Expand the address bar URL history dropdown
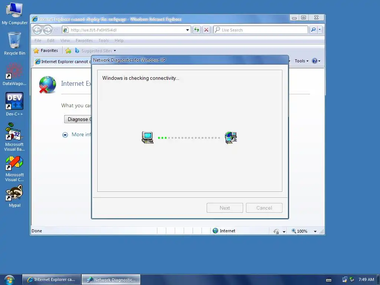 [x=187, y=30]
